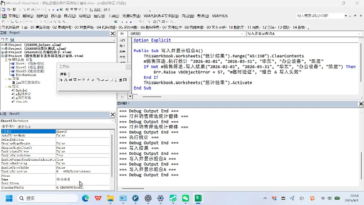Viewport: 364px width, 205px height.
Task: Select the ComboBox control in toolbox
Action: coord(75,80)
